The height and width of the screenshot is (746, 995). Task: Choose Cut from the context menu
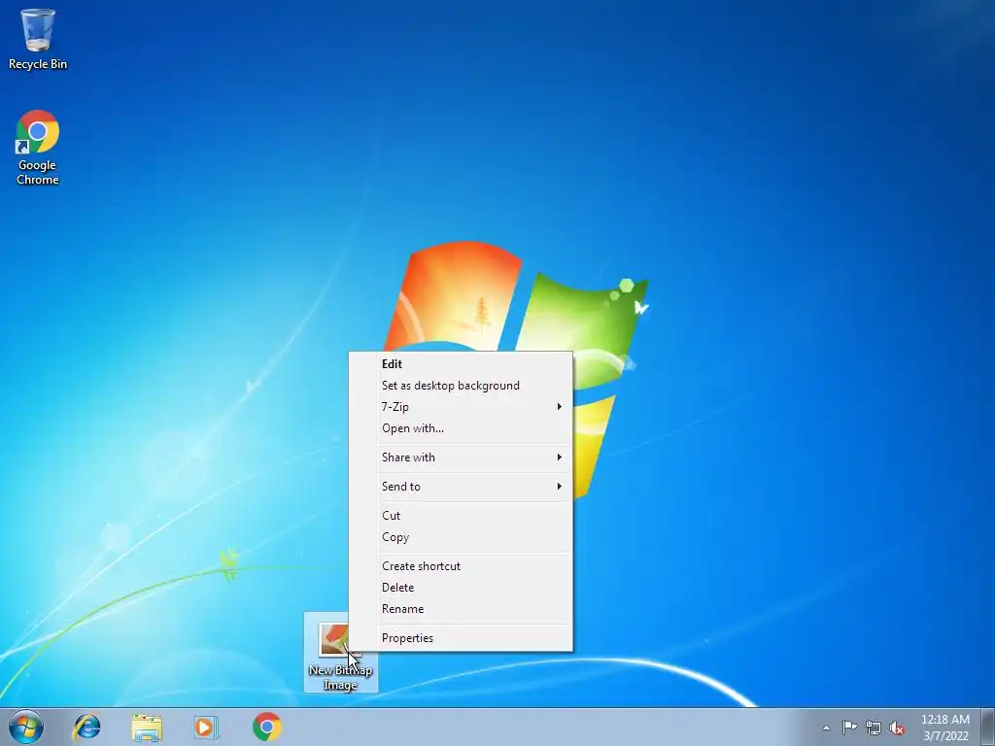click(461, 516)
